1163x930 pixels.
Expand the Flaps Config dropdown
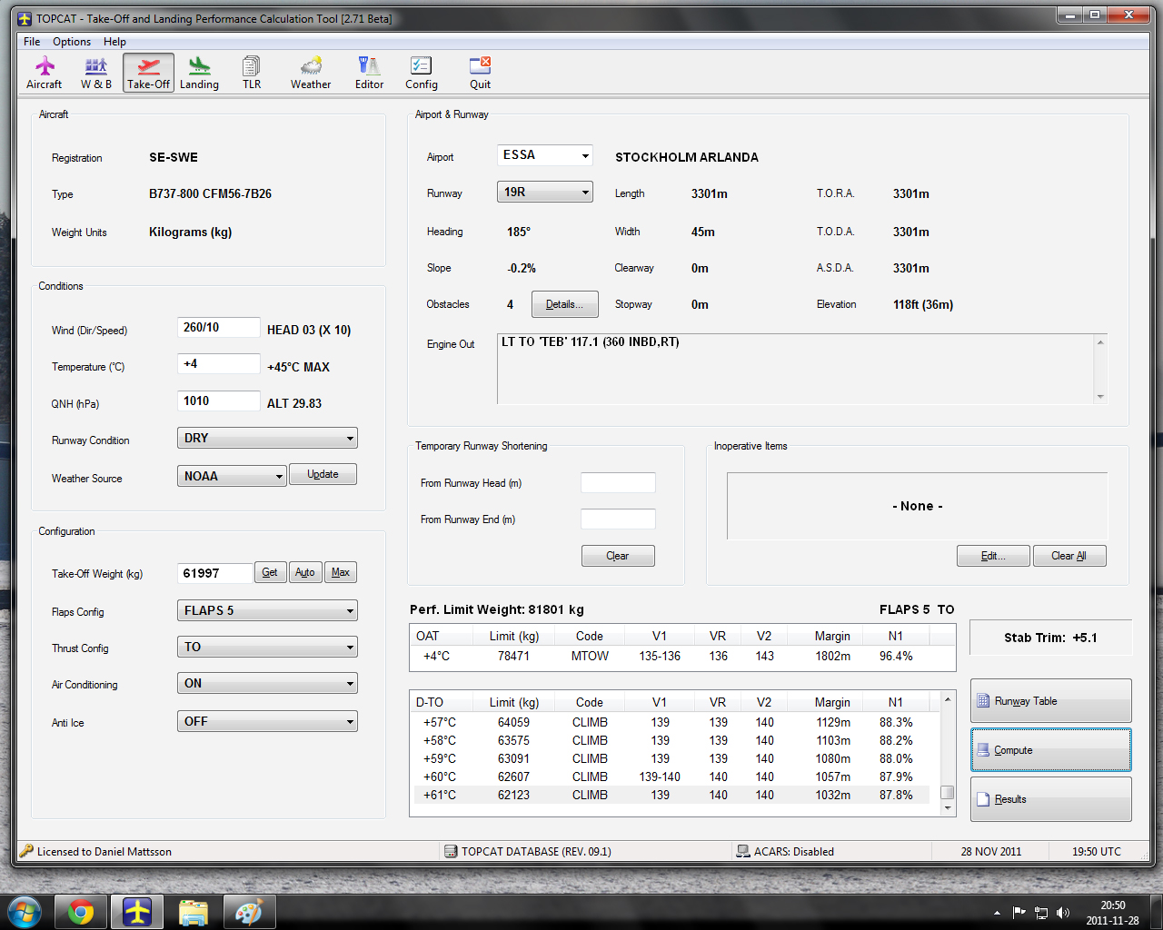pos(350,610)
